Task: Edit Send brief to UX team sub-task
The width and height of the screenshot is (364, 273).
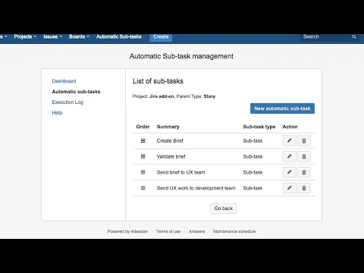Action: point(289,172)
